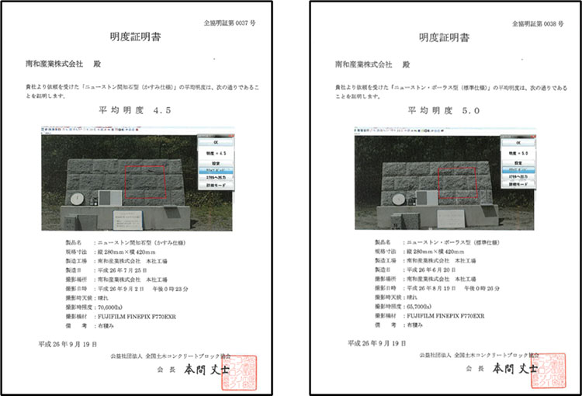Click 南和産業株式会社 殿 addressee on left certificate
The height and width of the screenshot is (396, 582).
[63, 64]
